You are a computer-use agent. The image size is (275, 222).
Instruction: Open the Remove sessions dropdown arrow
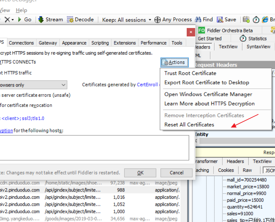[x=12, y=20]
